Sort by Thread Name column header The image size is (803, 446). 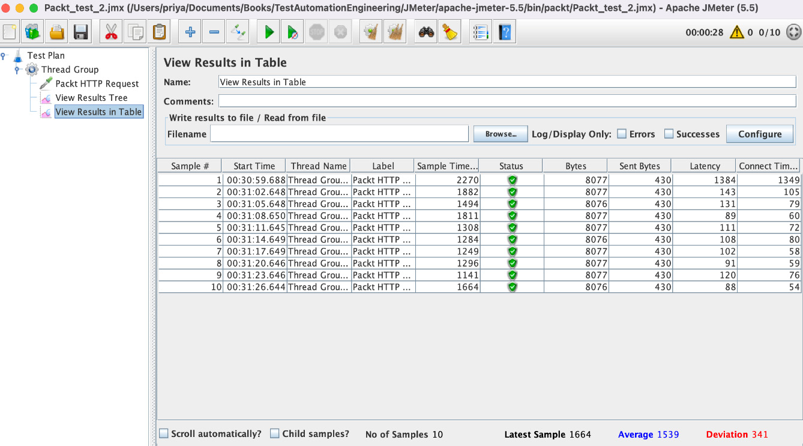pyautogui.click(x=319, y=166)
